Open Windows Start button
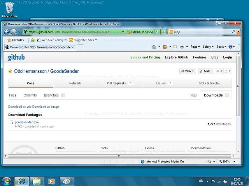The width and height of the screenshot is (249, 186). click(x=6, y=181)
